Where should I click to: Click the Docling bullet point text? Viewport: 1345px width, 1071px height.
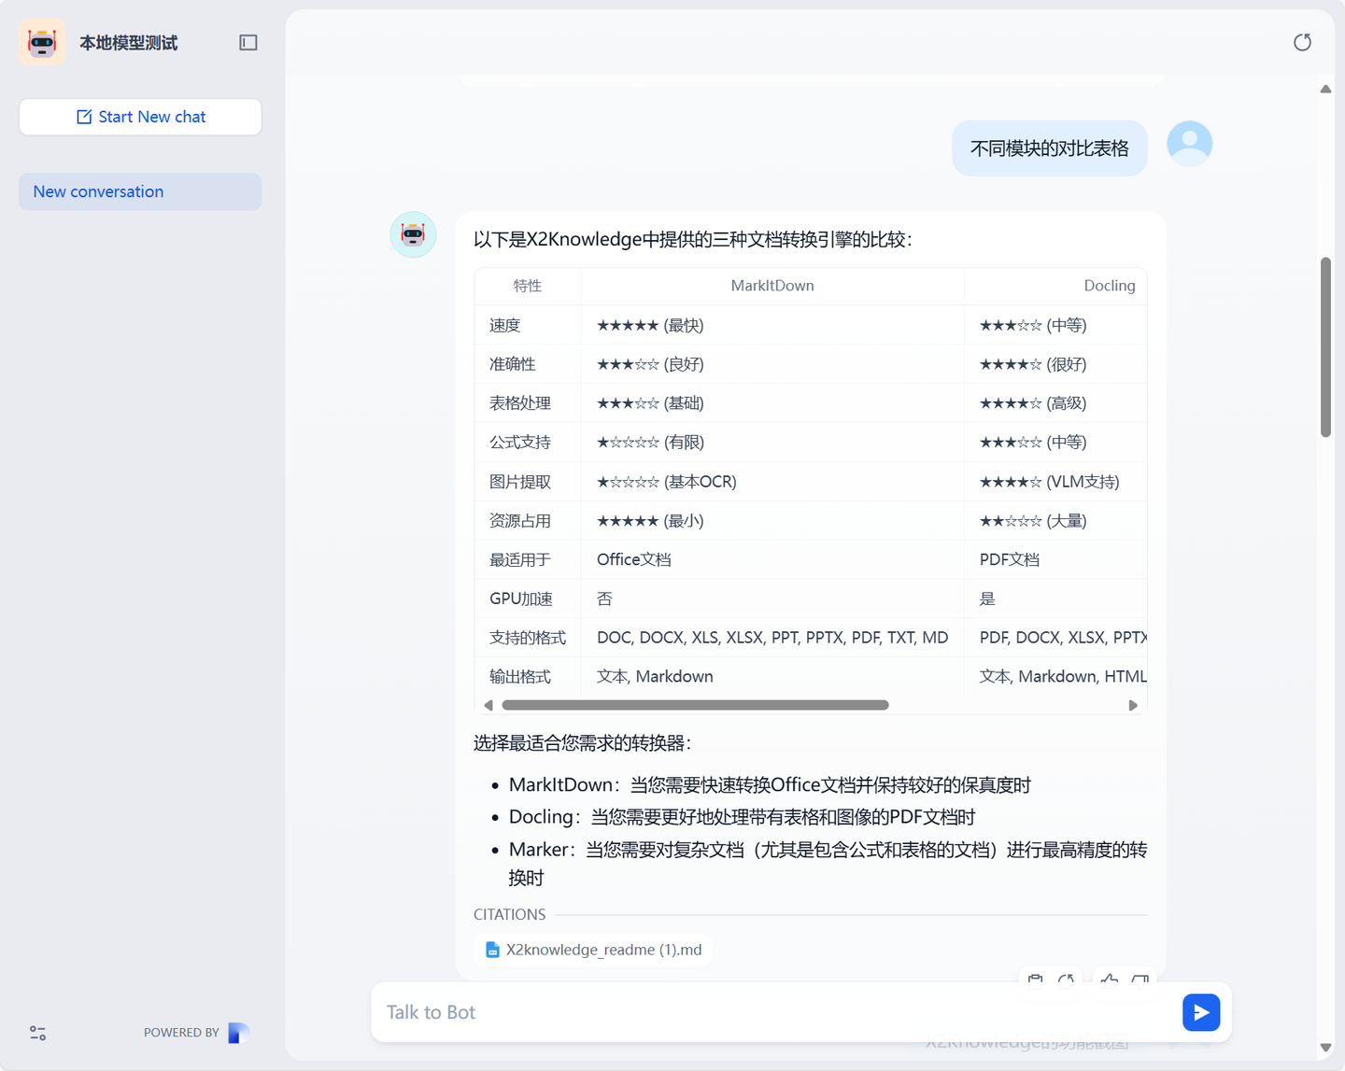tap(742, 817)
